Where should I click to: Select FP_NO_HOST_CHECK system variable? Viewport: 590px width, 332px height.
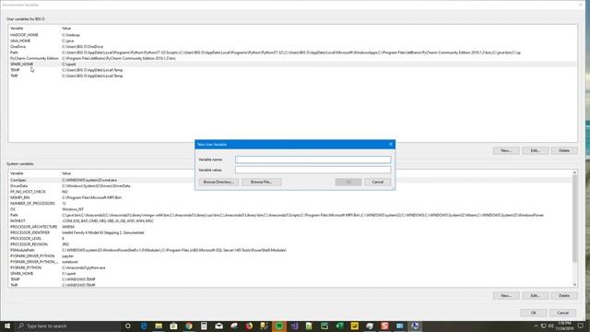(290, 192)
